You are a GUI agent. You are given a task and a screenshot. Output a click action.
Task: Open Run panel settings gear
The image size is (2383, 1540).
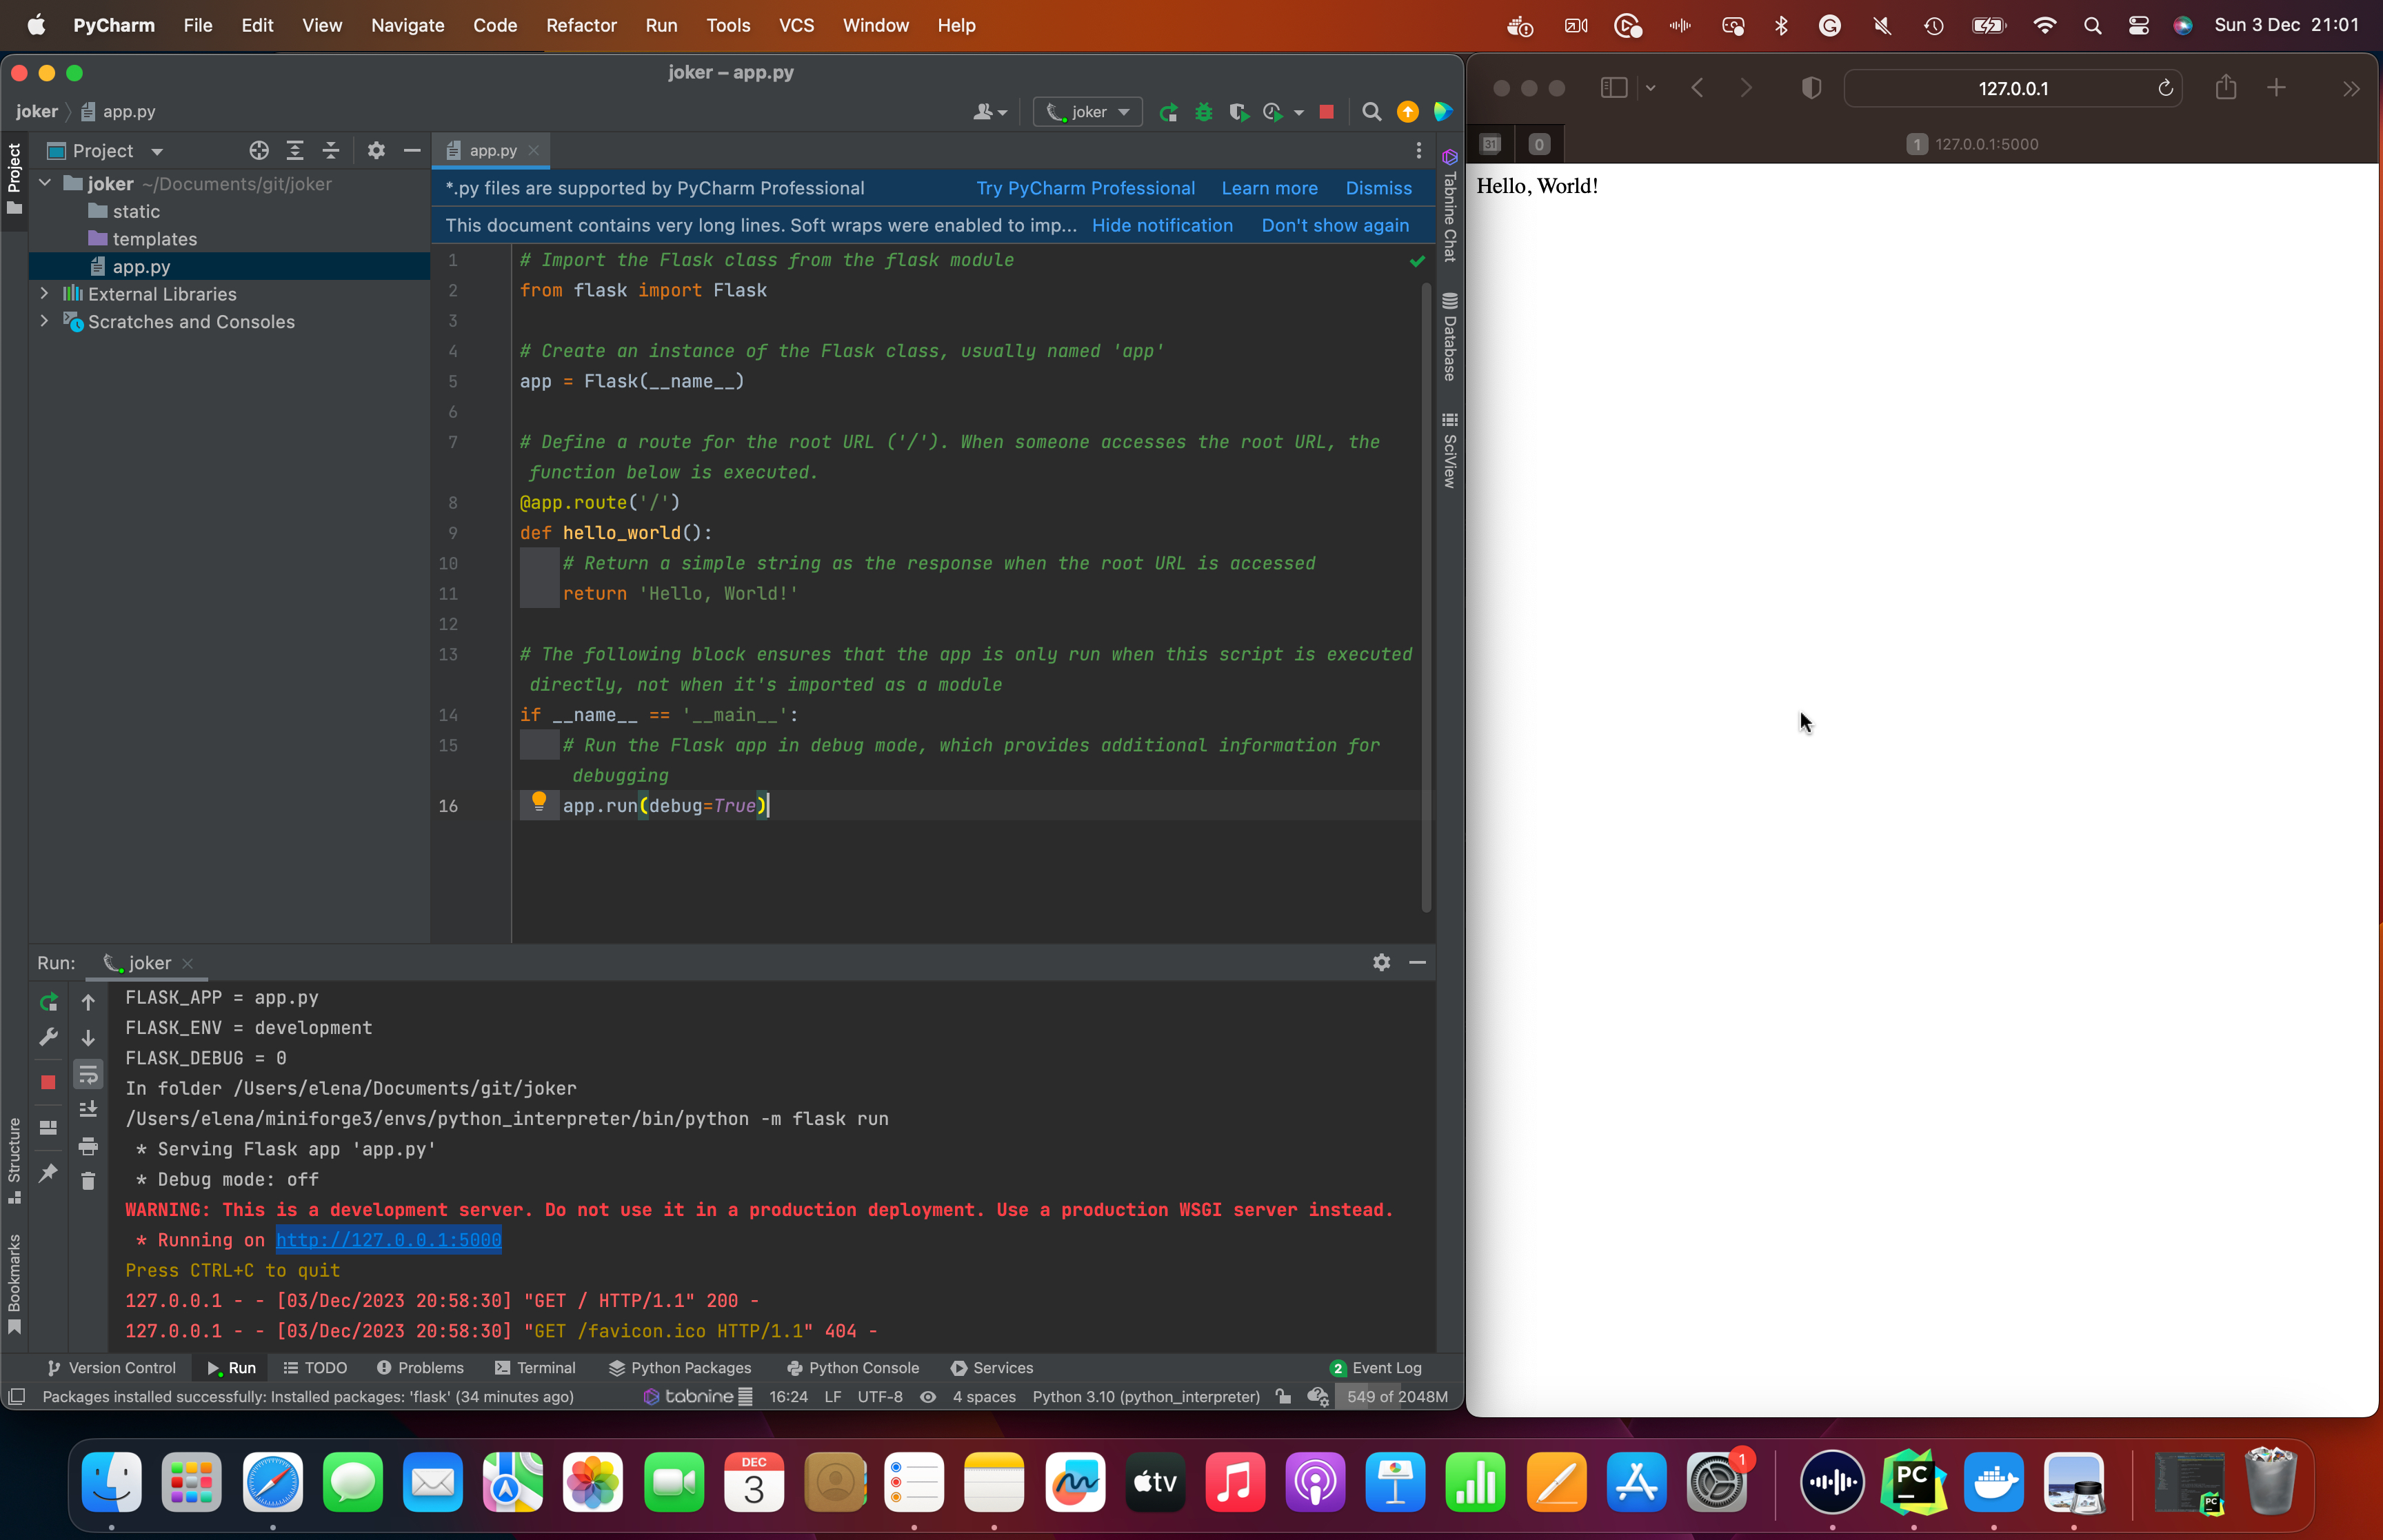[x=1381, y=962]
